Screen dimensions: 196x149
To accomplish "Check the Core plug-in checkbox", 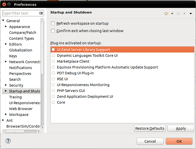I will [53, 102].
